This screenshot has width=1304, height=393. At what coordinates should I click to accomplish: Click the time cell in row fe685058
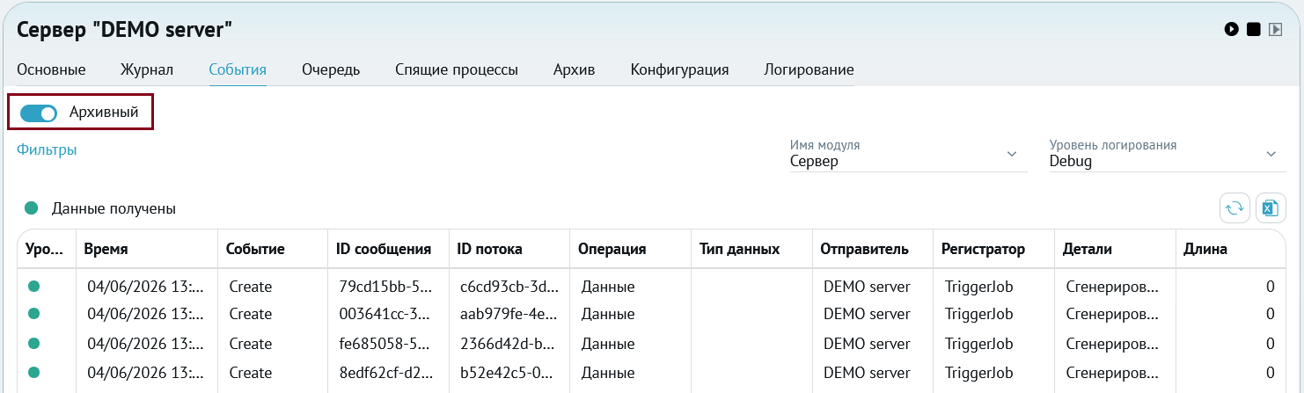[147, 344]
